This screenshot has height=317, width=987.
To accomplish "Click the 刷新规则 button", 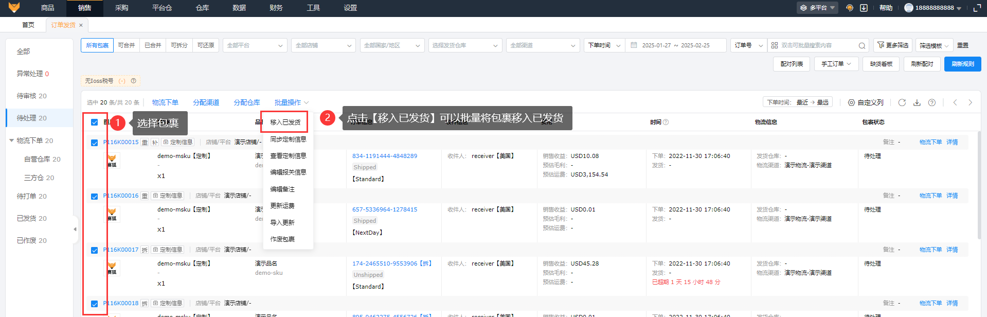I will pos(962,64).
